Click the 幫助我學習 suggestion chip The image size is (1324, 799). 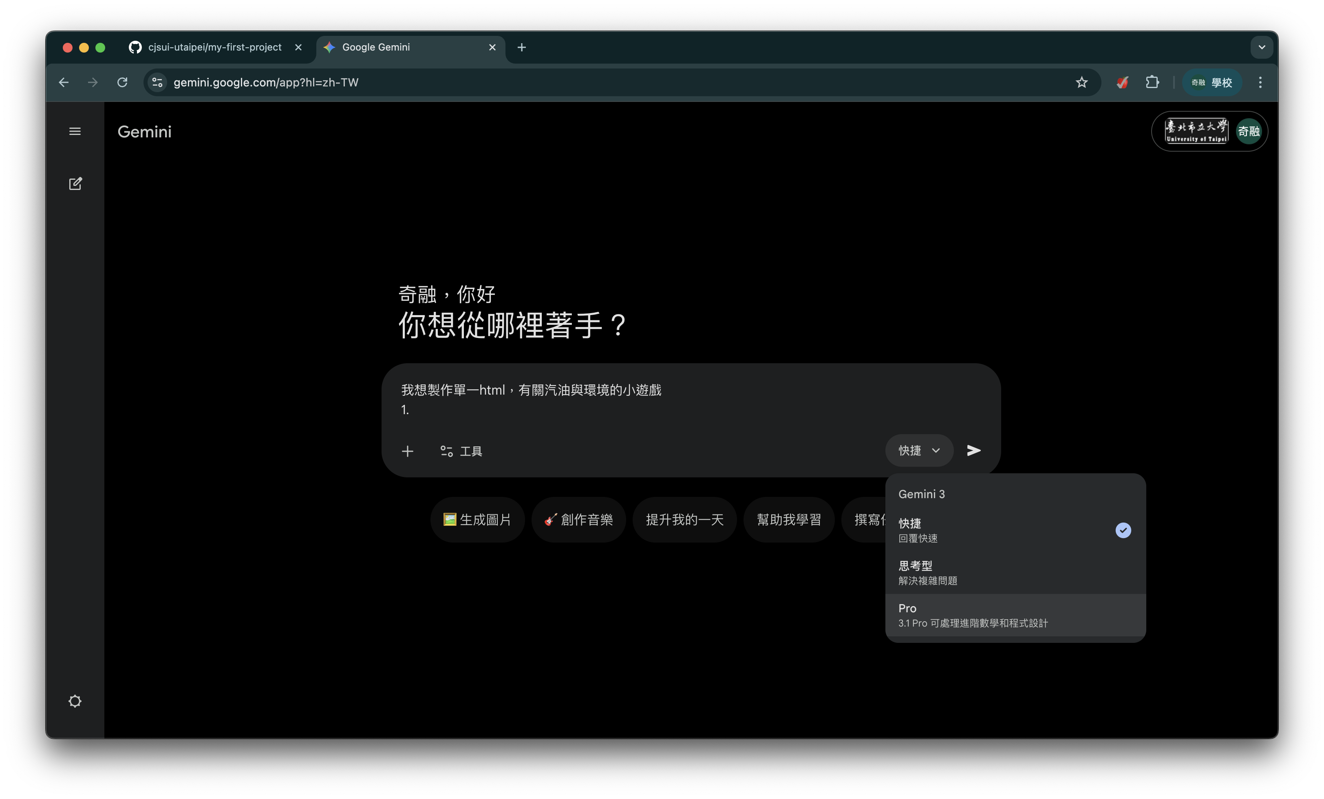click(789, 520)
